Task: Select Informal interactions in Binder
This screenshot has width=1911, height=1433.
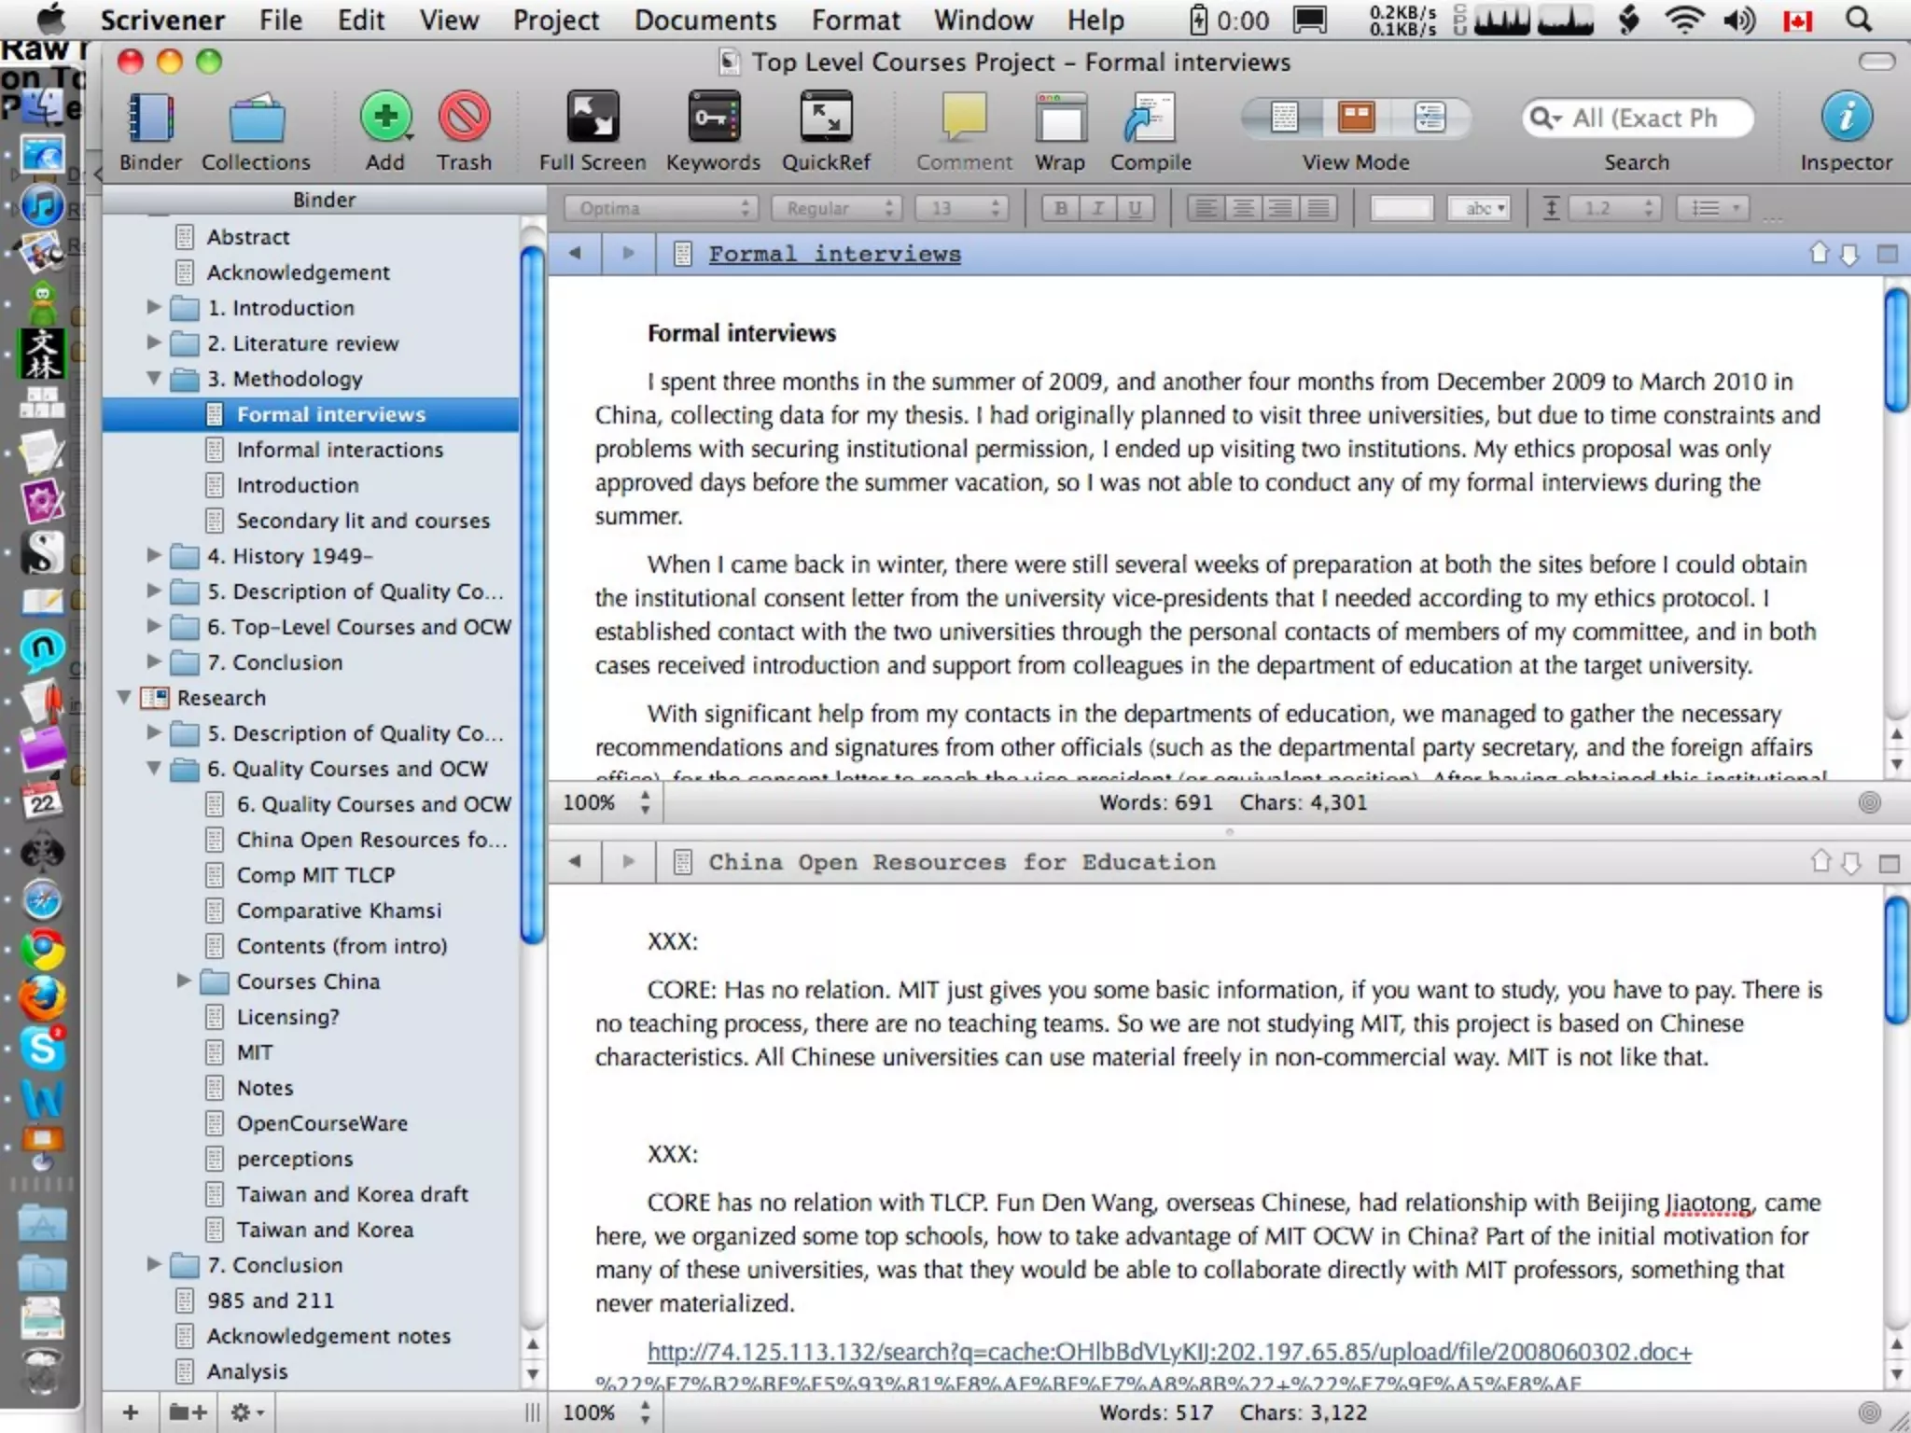Action: point(340,450)
